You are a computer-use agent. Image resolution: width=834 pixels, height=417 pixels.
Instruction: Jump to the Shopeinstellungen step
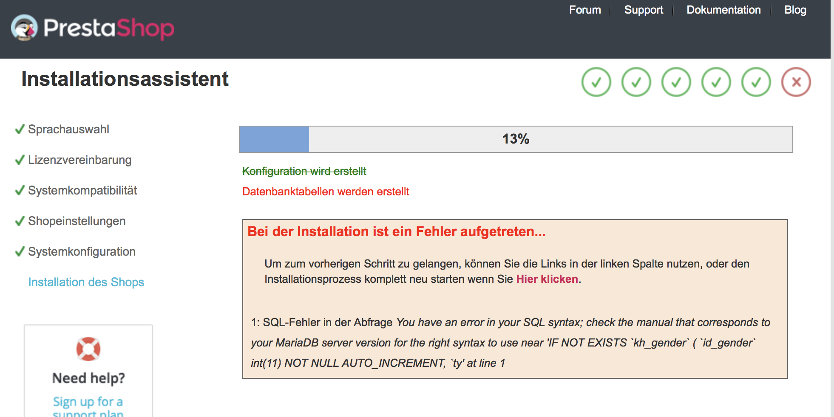tap(77, 221)
